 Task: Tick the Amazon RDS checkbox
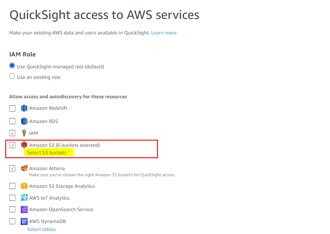(12, 121)
